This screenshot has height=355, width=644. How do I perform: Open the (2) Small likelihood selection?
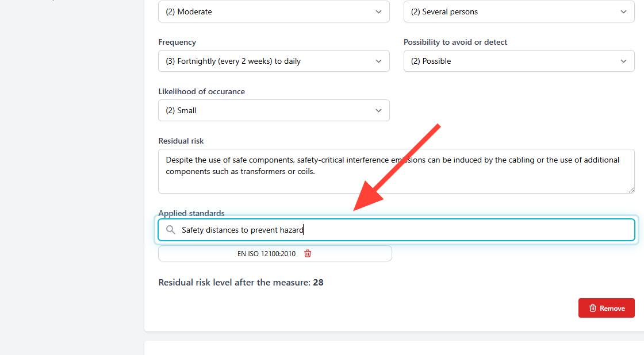click(274, 110)
